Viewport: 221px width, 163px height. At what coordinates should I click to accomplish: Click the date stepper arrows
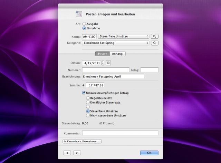tap(103, 63)
